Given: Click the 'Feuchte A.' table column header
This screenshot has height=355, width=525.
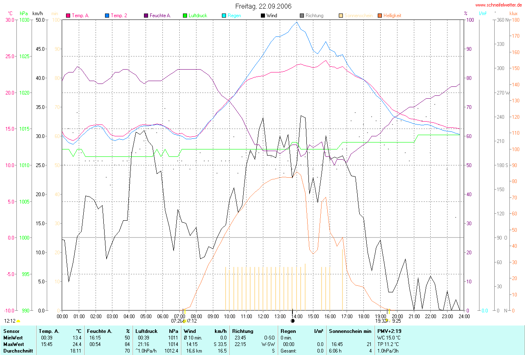Looking at the screenshot, I should (x=99, y=331).
